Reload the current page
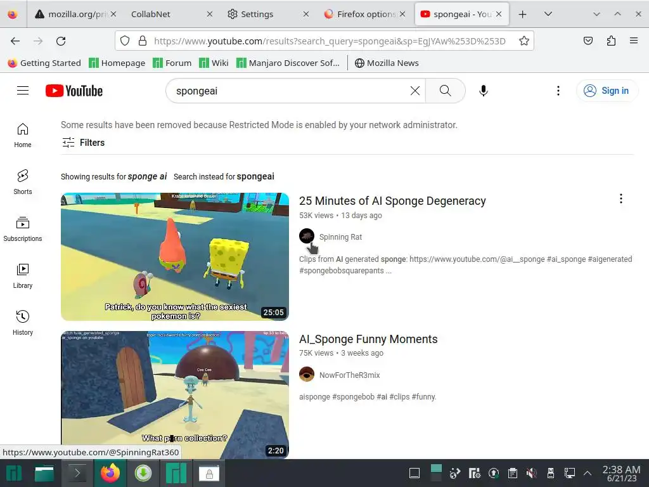 point(61,41)
